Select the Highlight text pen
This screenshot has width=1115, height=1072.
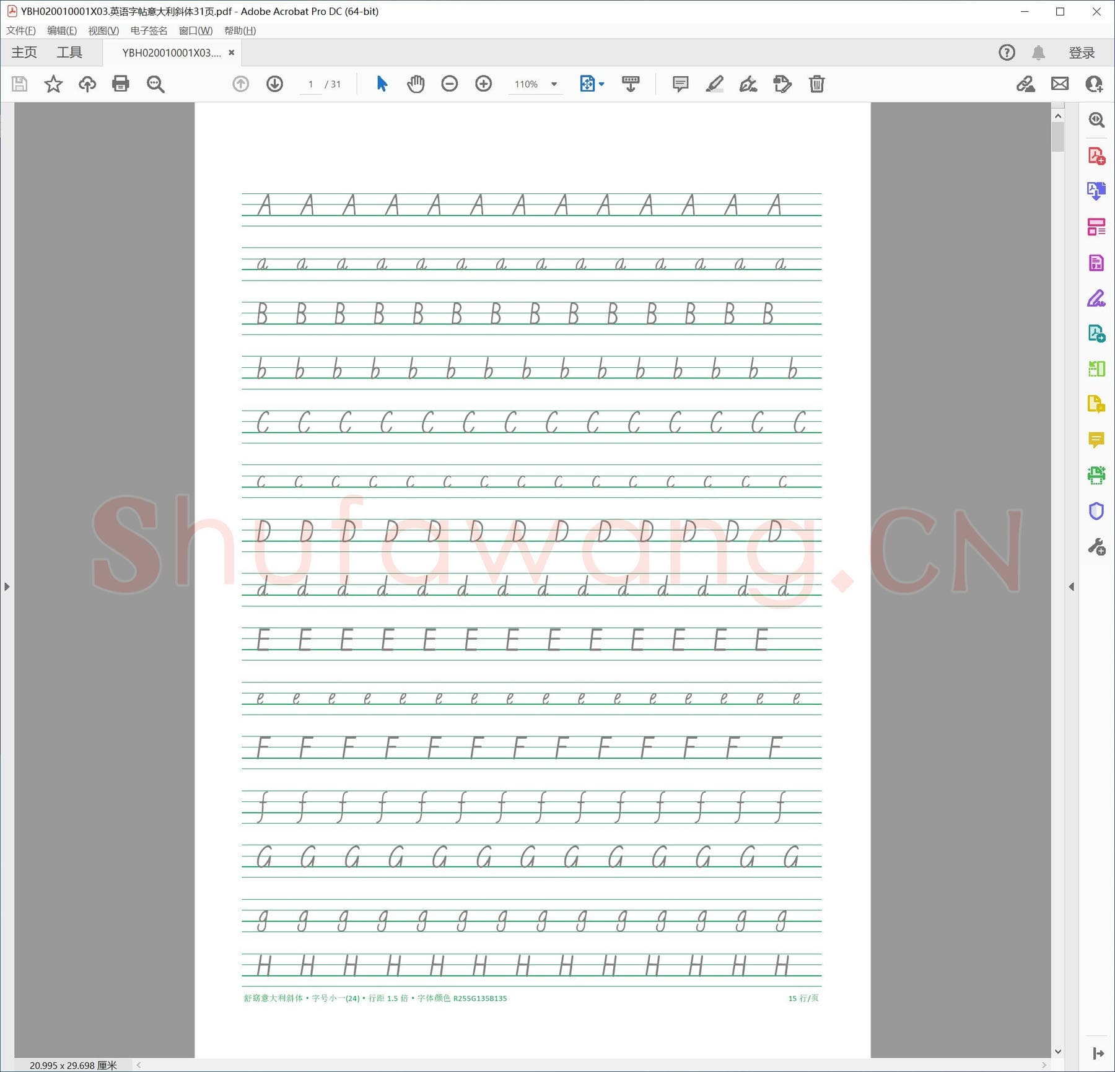pyautogui.click(x=715, y=84)
